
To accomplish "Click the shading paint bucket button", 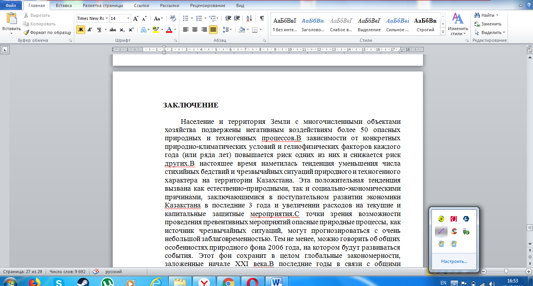I will point(242,30).
